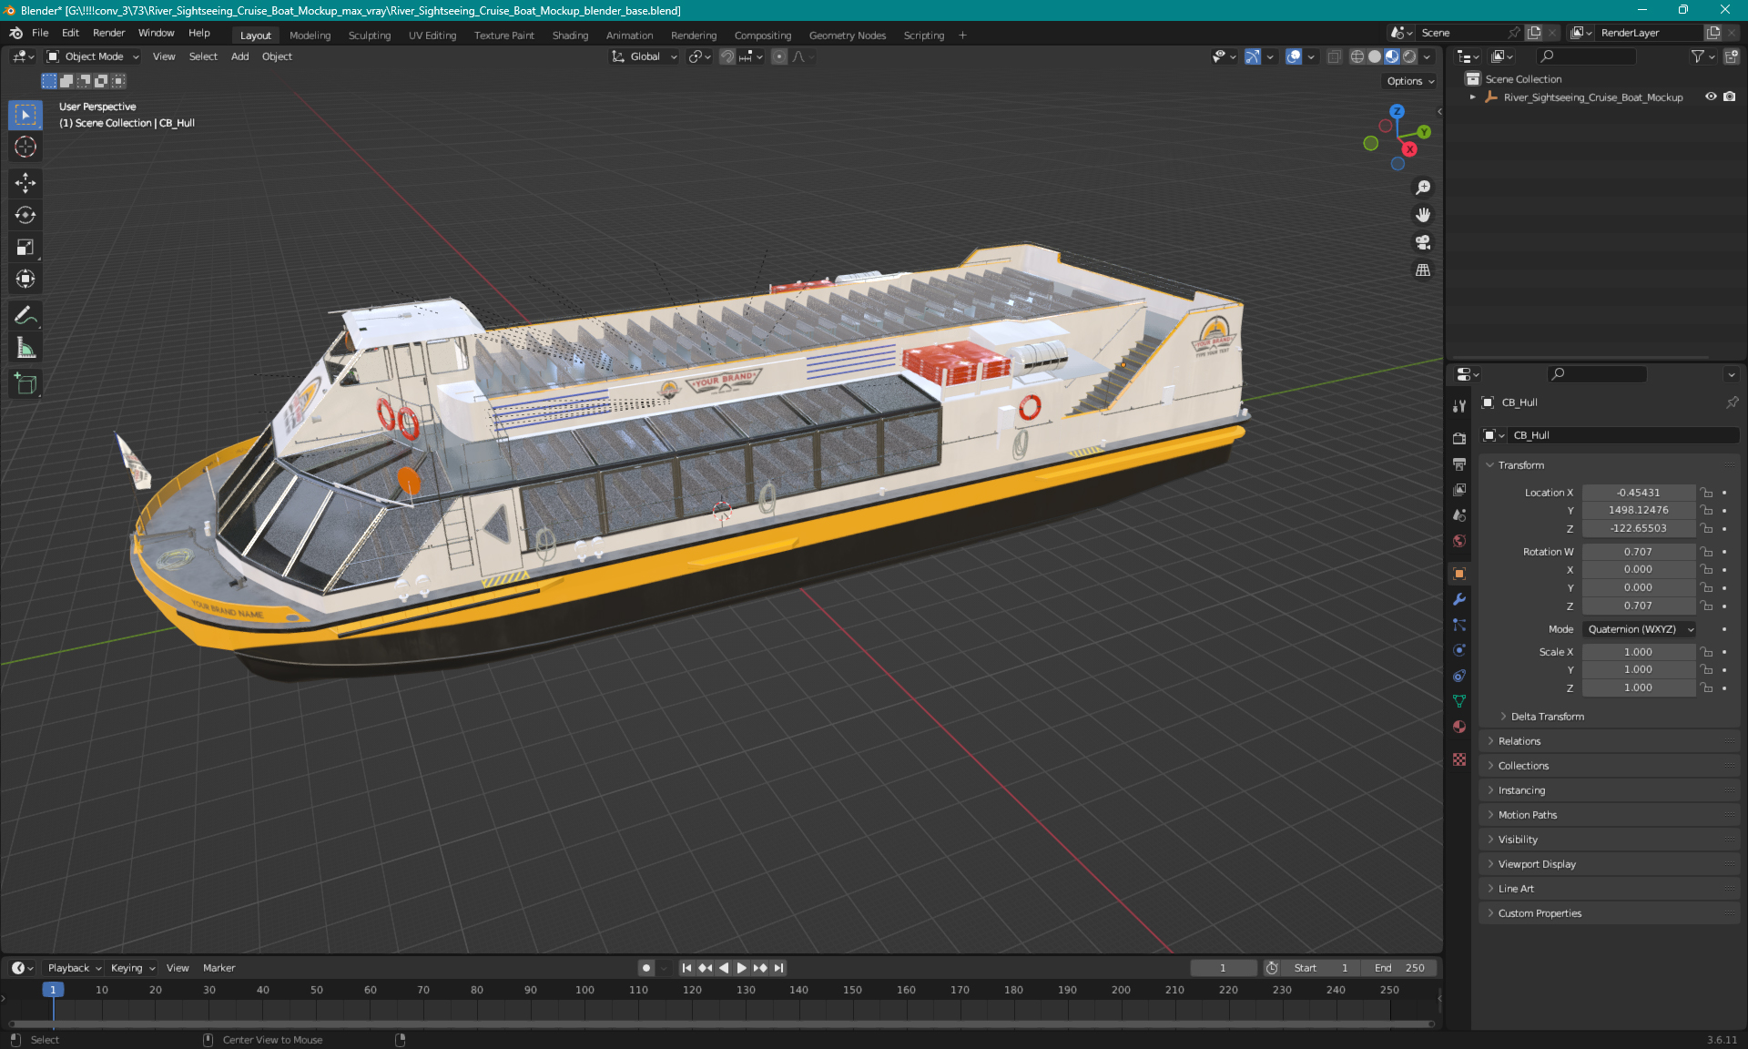Open the viewport Add menu
The image size is (1748, 1049).
click(x=239, y=56)
